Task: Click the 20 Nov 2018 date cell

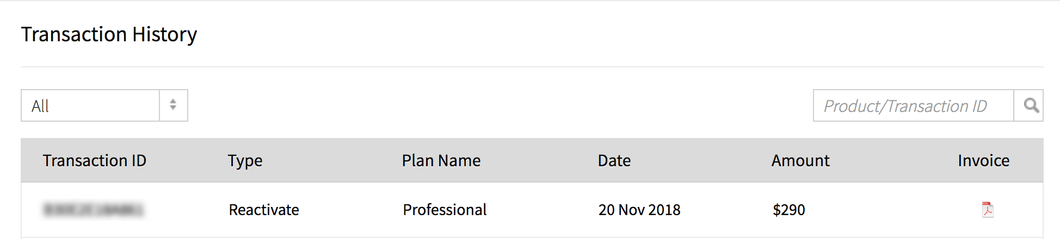Action: point(639,210)
